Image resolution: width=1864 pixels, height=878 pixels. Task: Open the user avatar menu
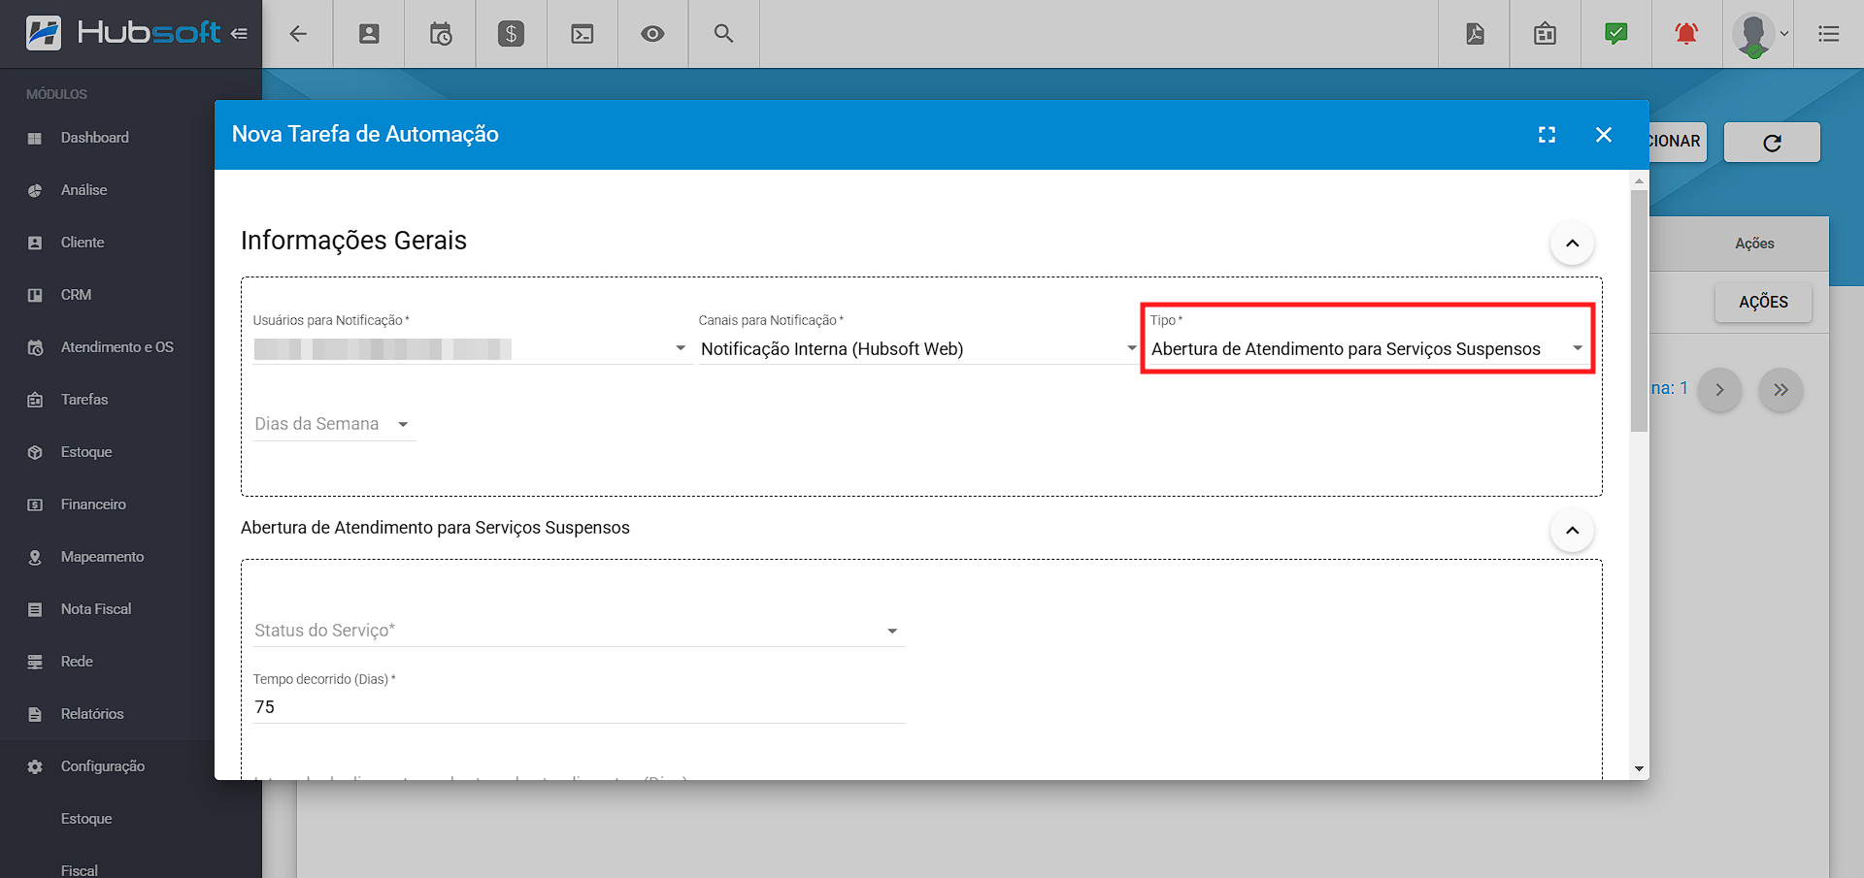[x=1759, y=35]
